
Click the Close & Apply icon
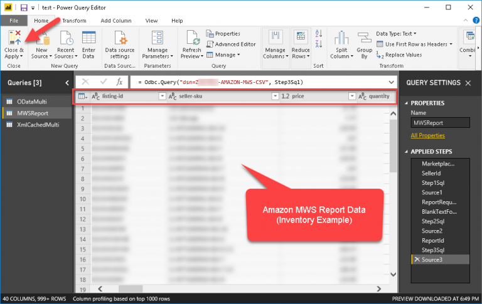point(15,38)
